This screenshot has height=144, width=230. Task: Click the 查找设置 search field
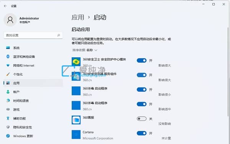(33, 35)
